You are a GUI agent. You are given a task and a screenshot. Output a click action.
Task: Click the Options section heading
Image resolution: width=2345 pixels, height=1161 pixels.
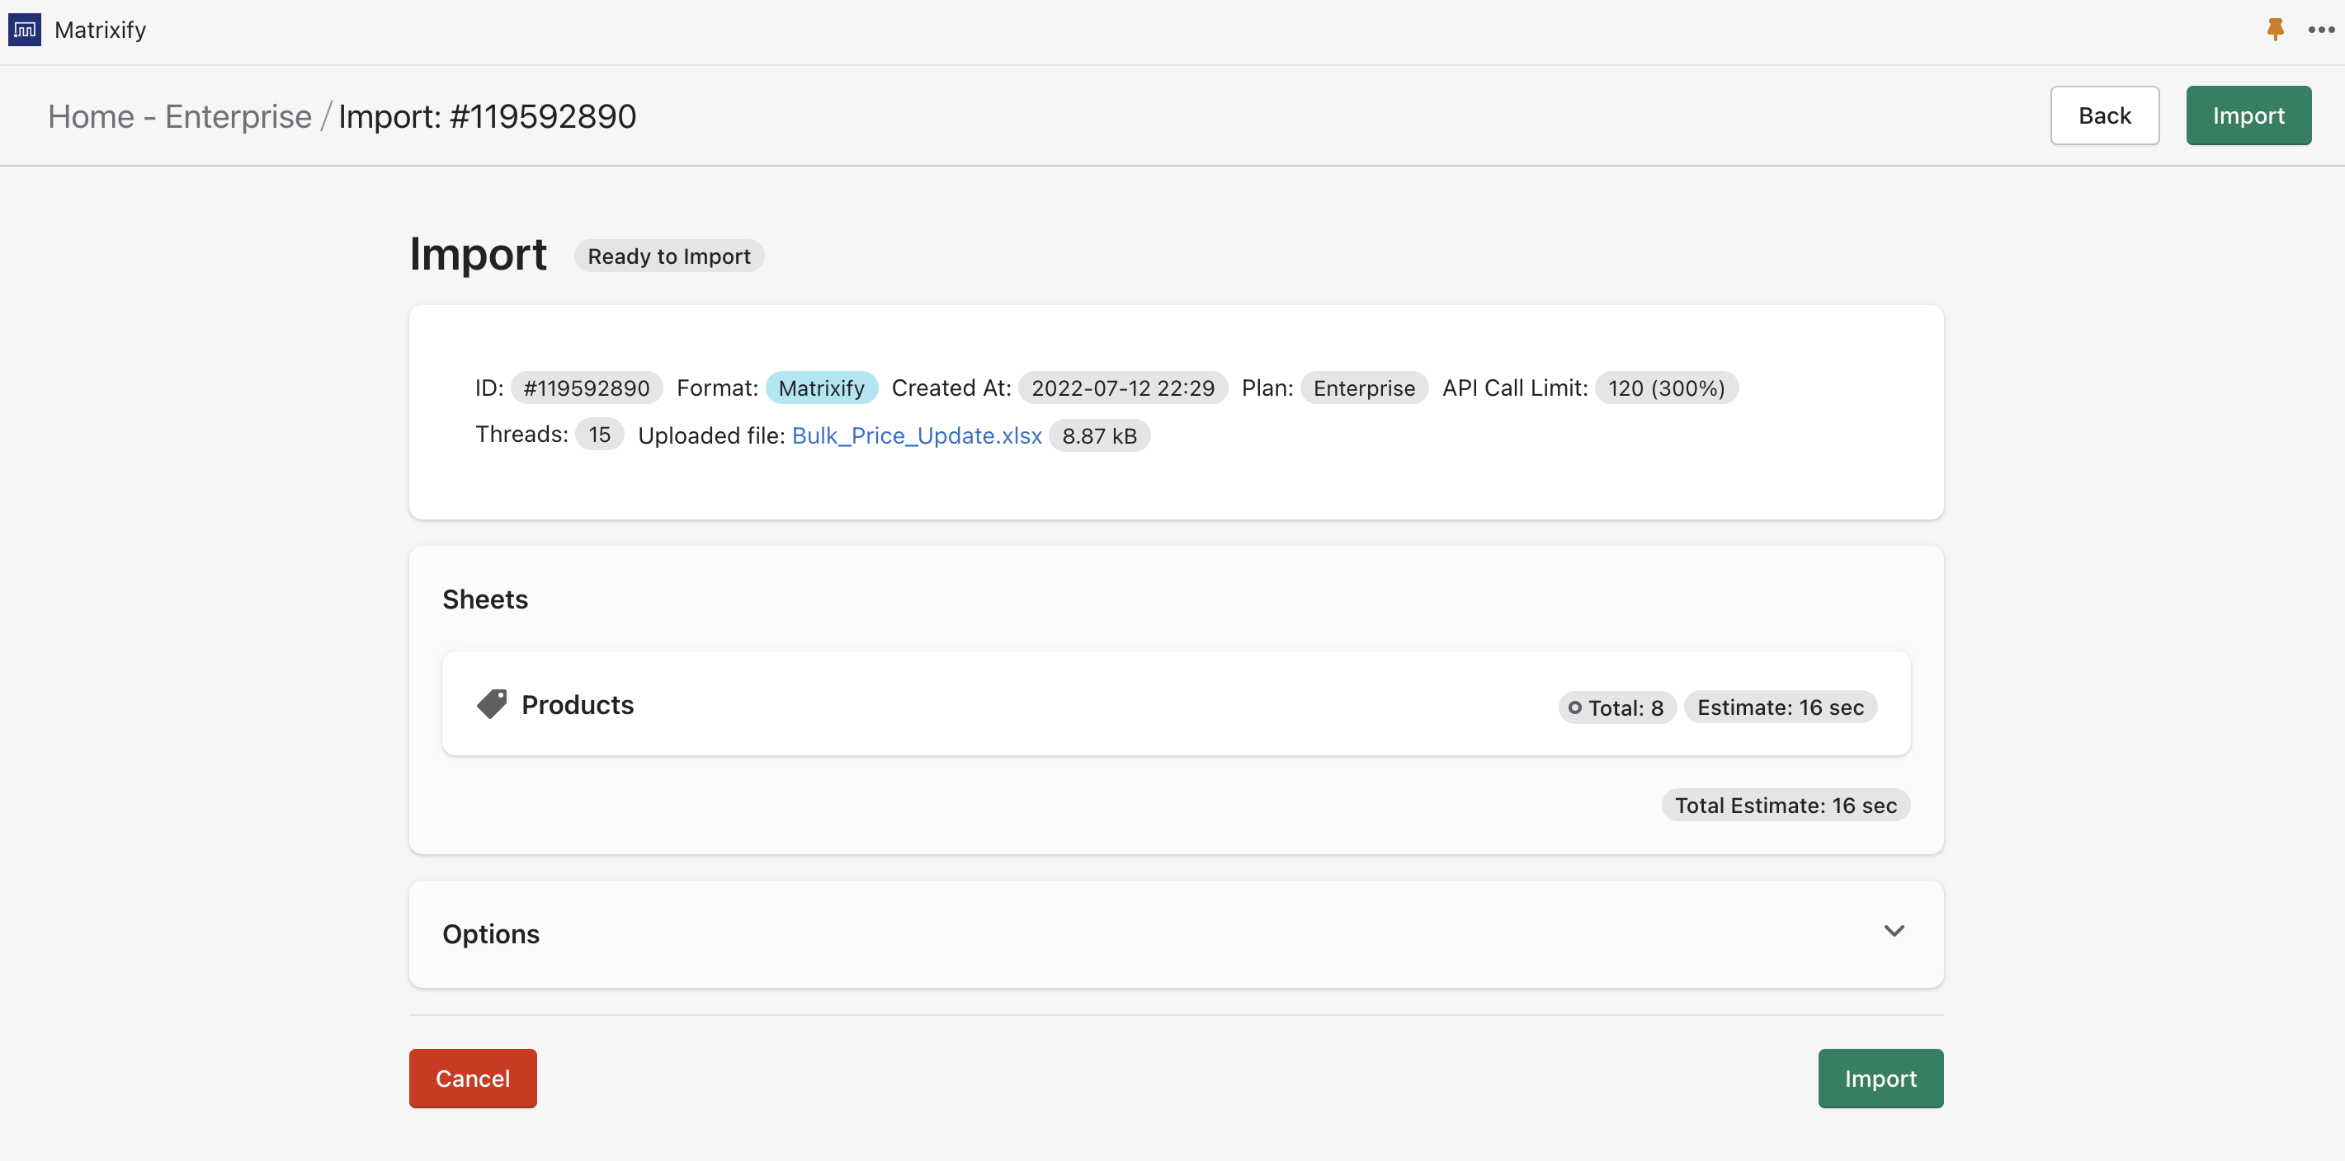coord(491,934)
